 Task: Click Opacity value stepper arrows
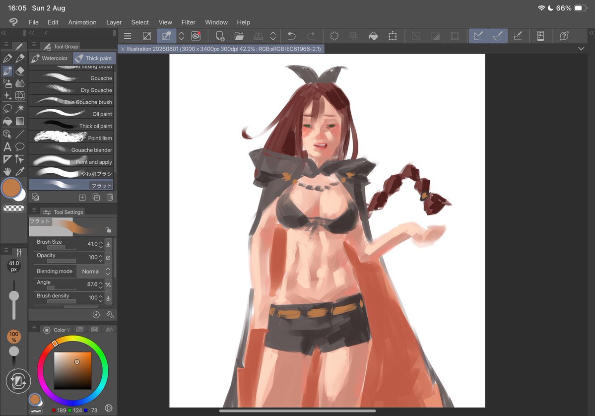tap(101, 258)
